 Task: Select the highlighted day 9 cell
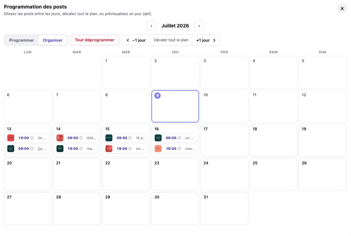pyautogui.click(x=175, y=106)
